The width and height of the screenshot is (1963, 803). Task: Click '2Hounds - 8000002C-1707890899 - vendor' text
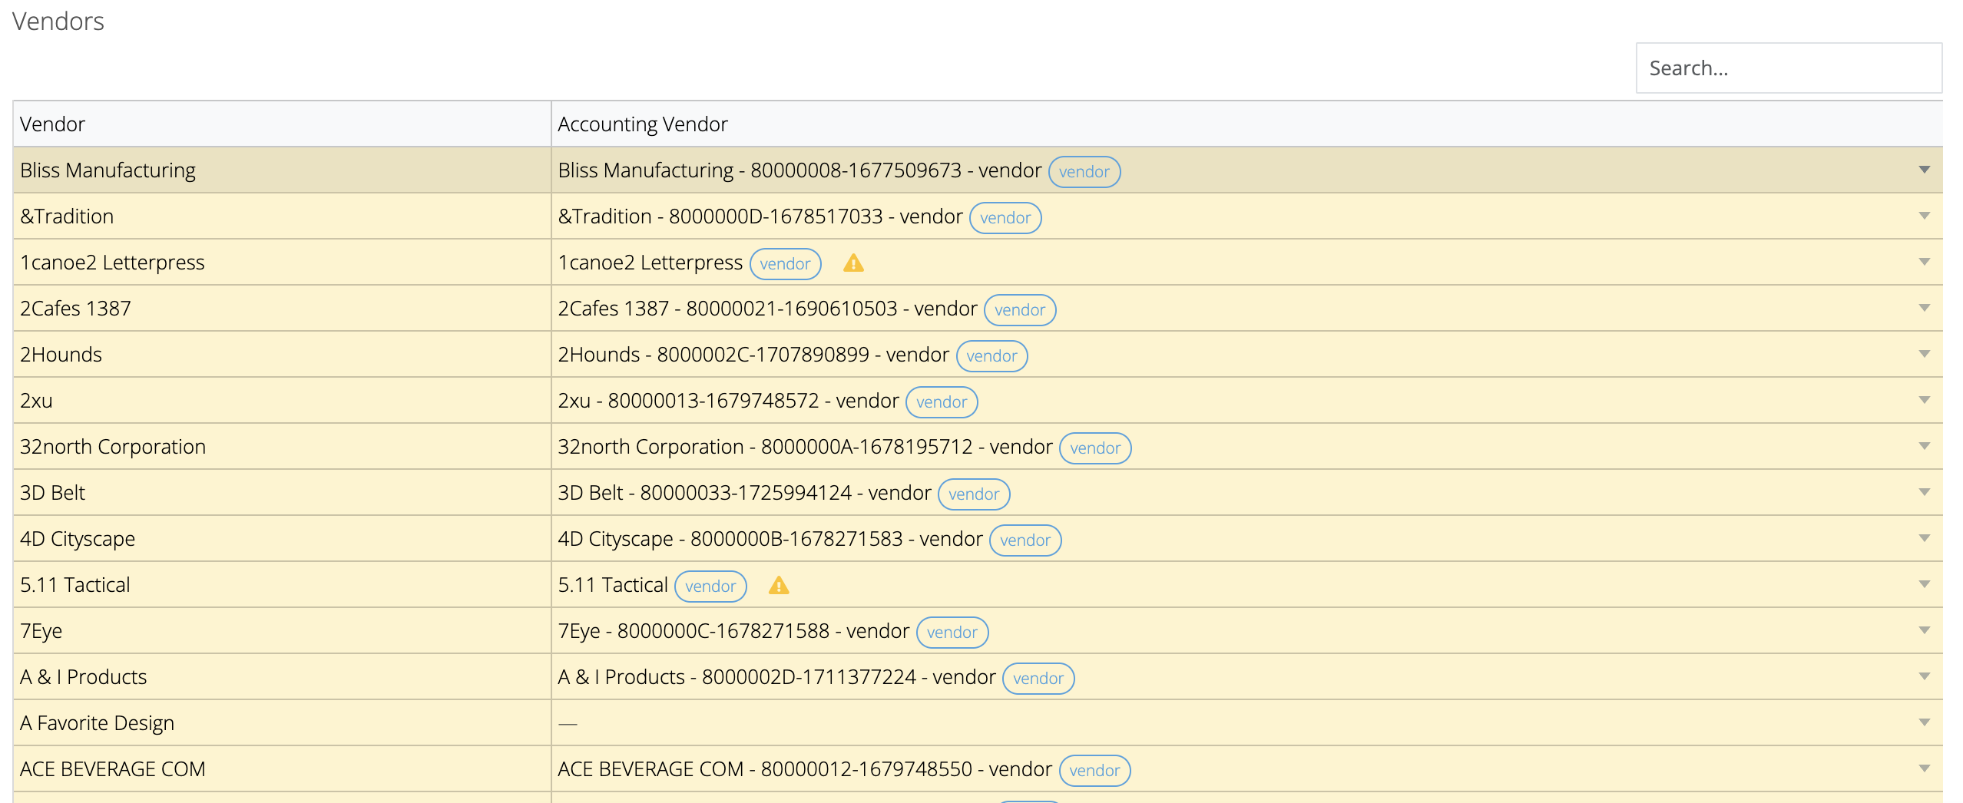(x=753, y=354)
